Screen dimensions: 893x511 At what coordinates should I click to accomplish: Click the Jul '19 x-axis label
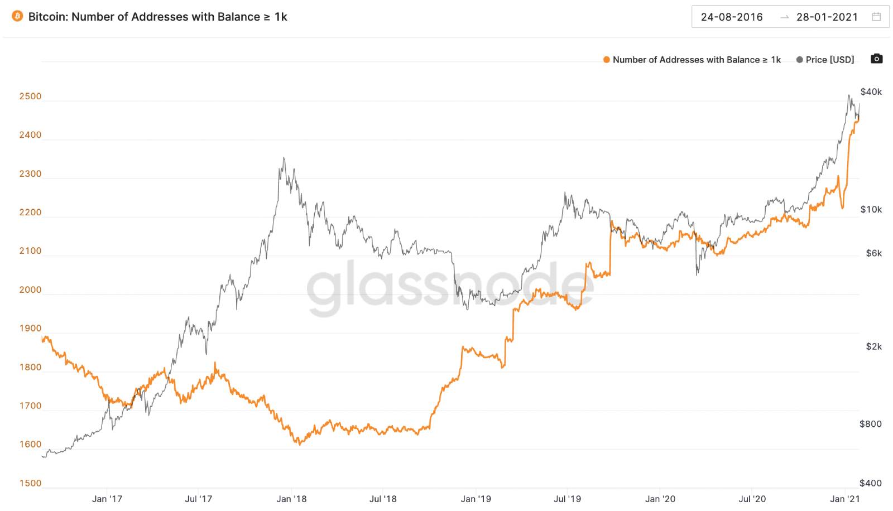coord(567,499)
